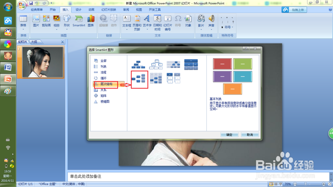Save the presentation from quick access toolbar
The image size is (333, 187).
coord(31,3)
